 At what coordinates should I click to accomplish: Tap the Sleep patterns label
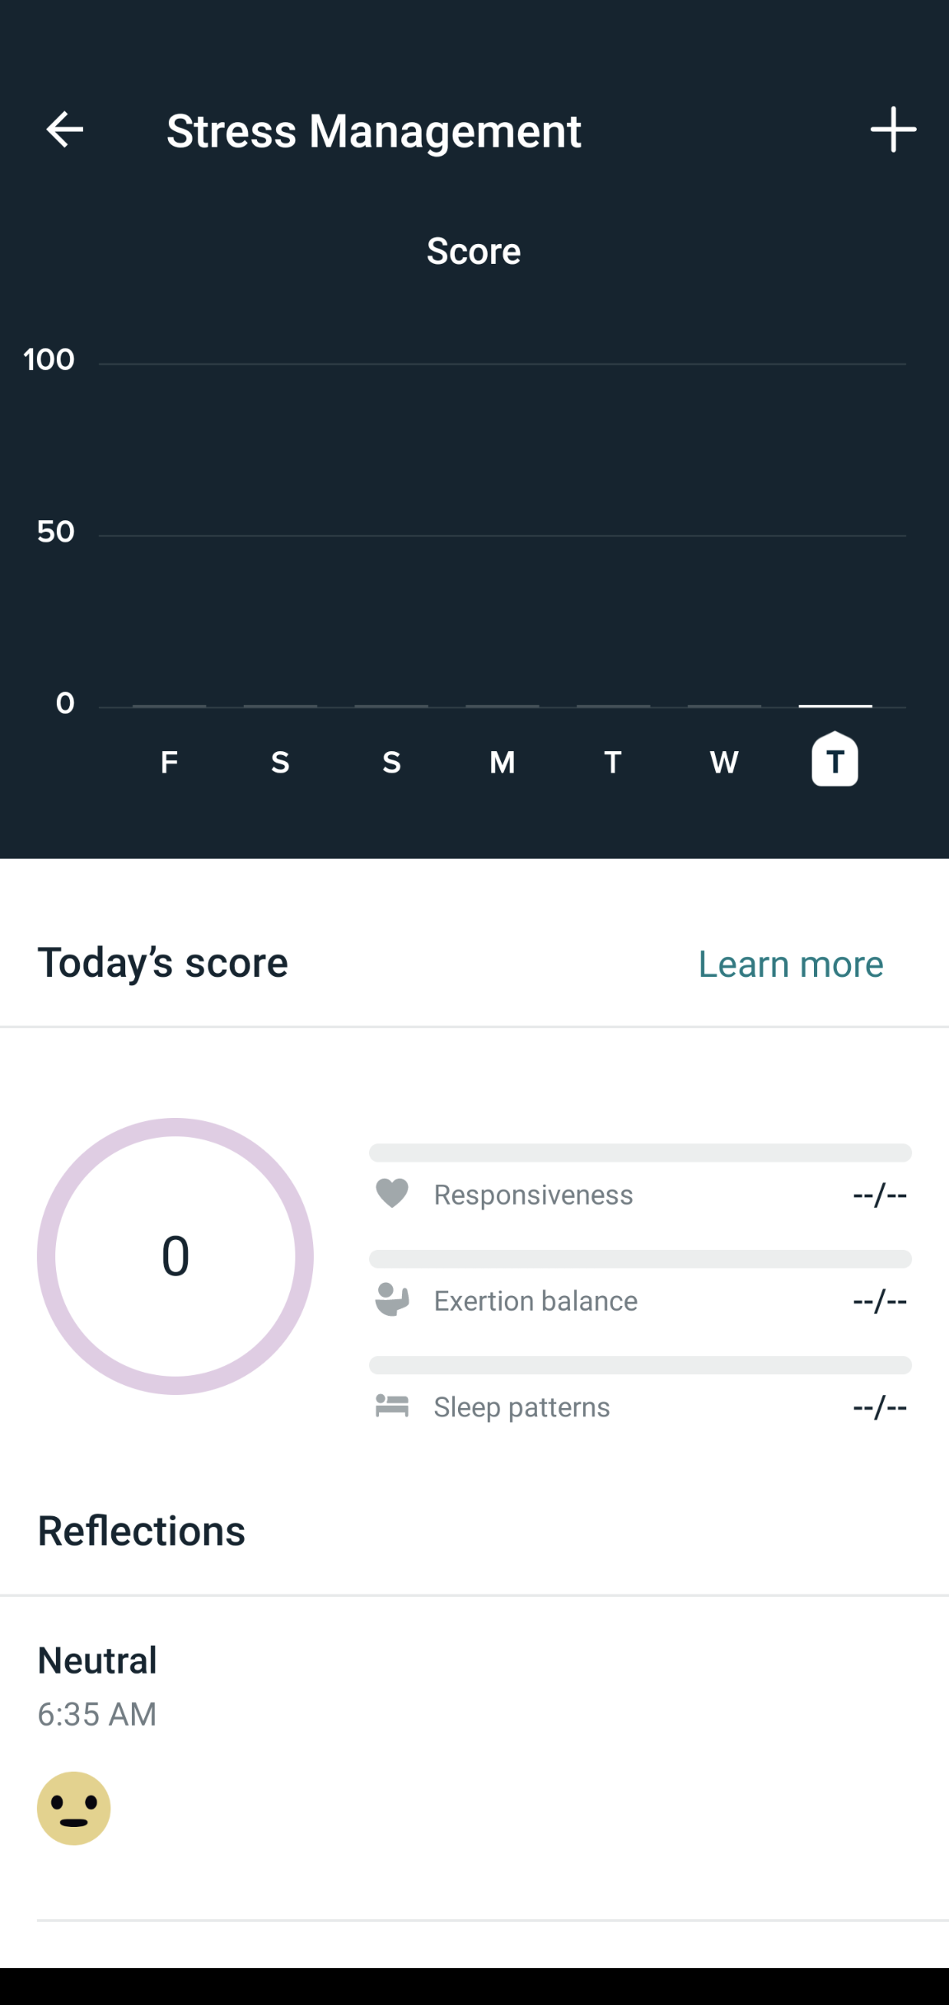(521, 1407)
